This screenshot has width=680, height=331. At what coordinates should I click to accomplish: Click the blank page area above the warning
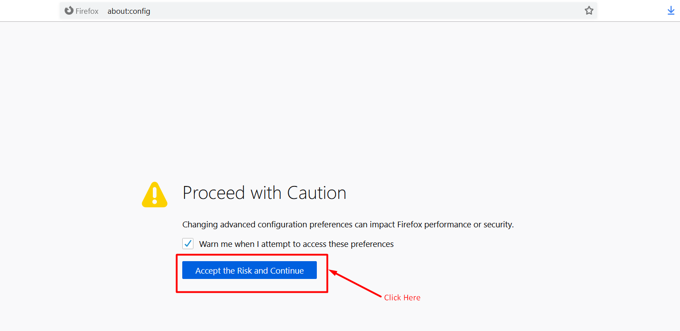pyautogui.click(x=340, y=98)
